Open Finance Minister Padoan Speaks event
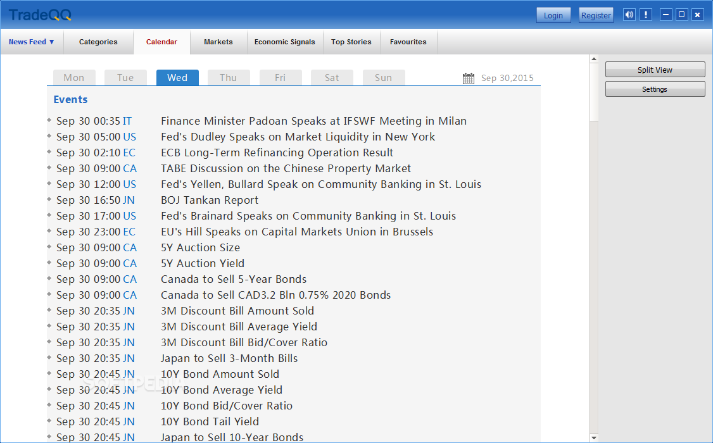 313,121
